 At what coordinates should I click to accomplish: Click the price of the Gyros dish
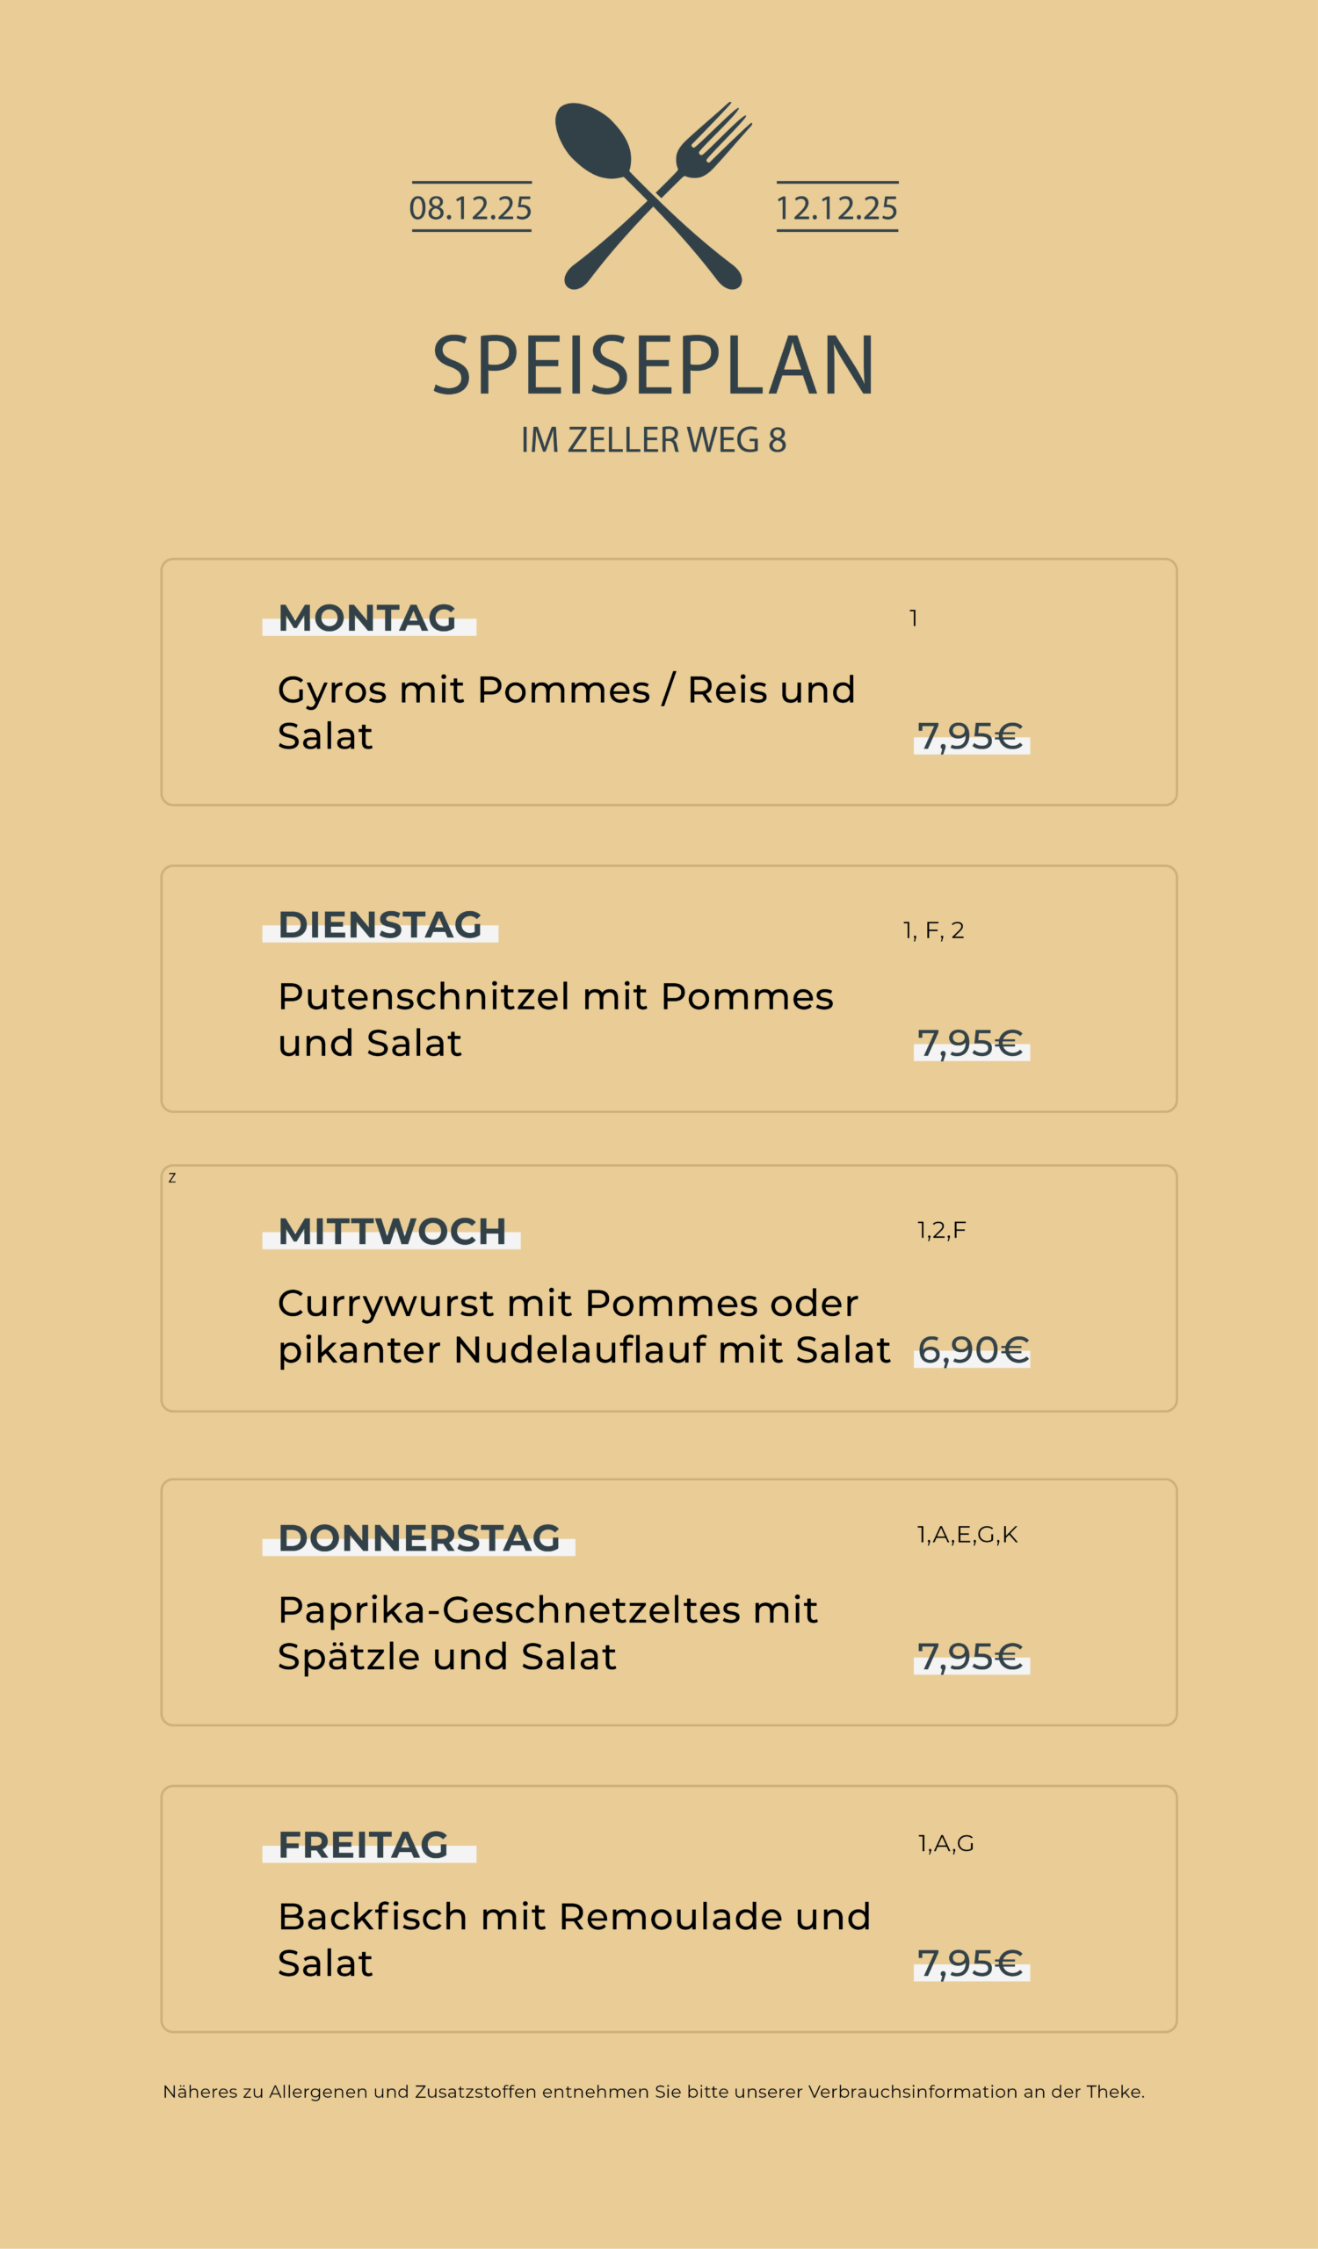coord(970,736)
